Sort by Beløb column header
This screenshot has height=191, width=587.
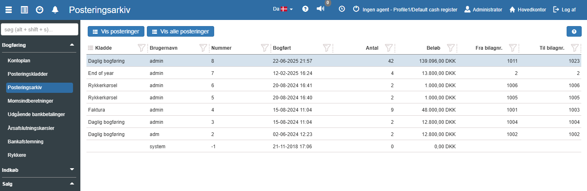pos(433,48)
